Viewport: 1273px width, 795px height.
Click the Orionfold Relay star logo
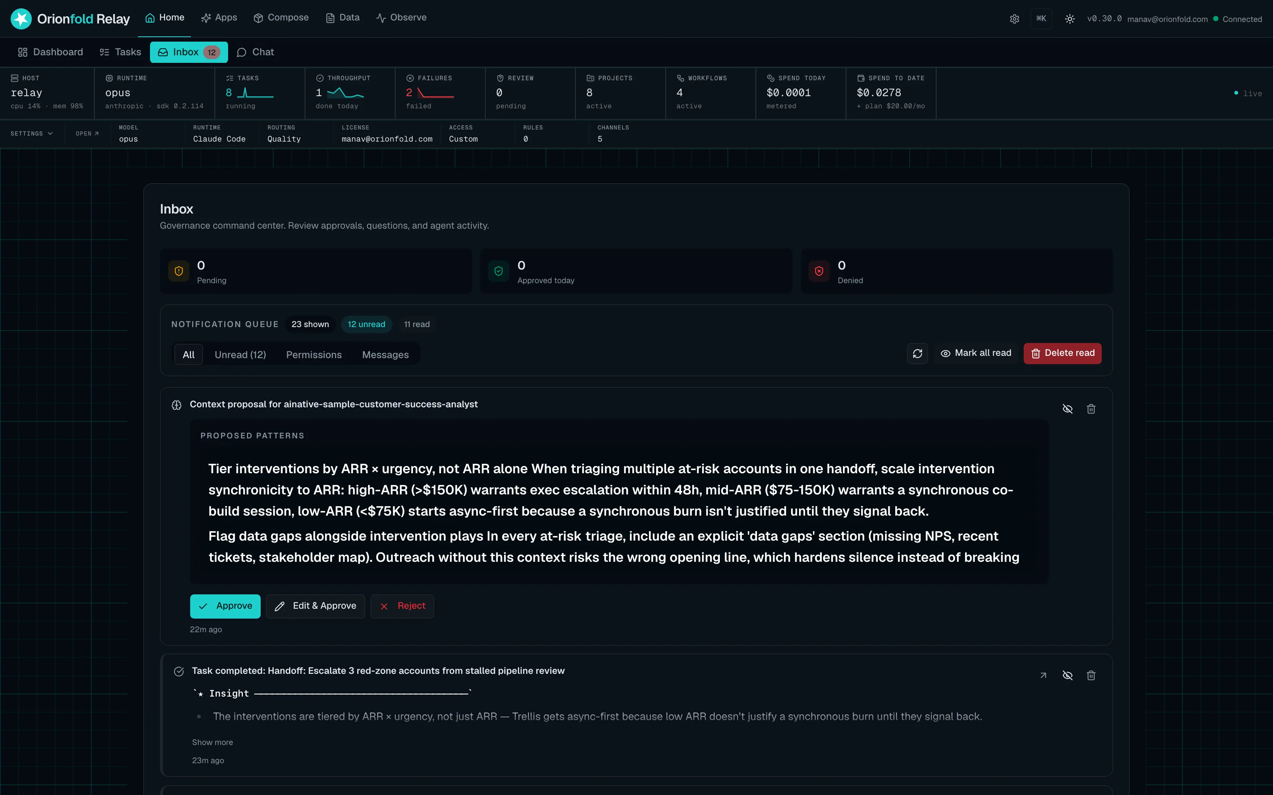pyautogui.click(x=21, y=19)
